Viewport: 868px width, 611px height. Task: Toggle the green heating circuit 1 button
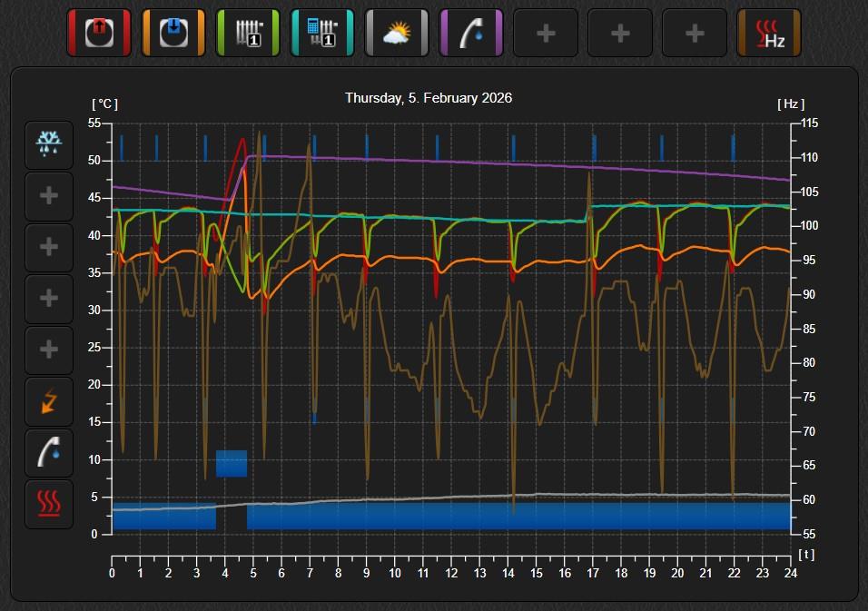click(x=247, y=34)
